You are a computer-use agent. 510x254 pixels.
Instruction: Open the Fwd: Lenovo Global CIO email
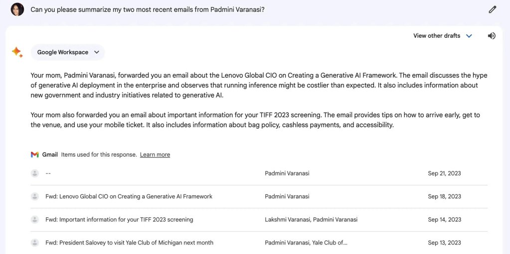pyautogui.click(x=129, y=196)
